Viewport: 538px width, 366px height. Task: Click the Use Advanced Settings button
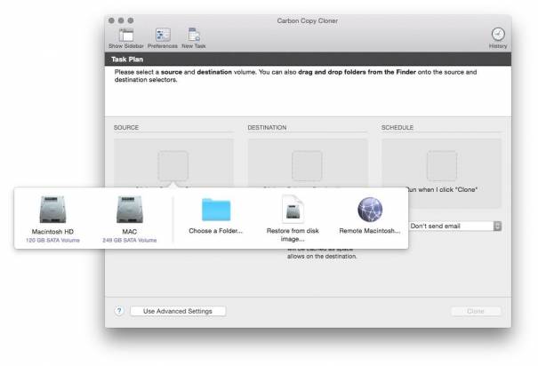178,311
